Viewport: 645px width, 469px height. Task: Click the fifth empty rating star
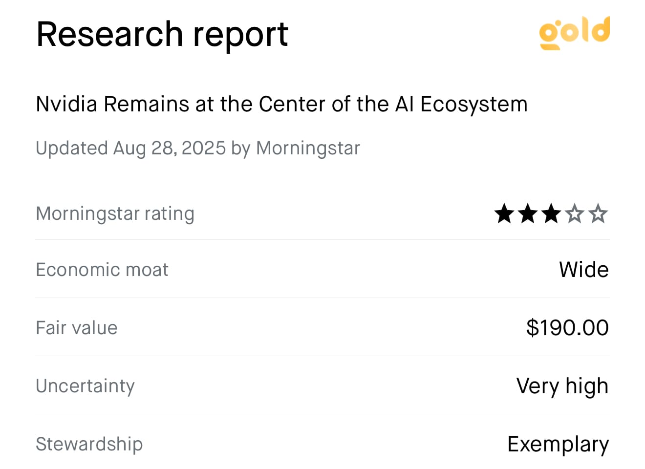598,214
